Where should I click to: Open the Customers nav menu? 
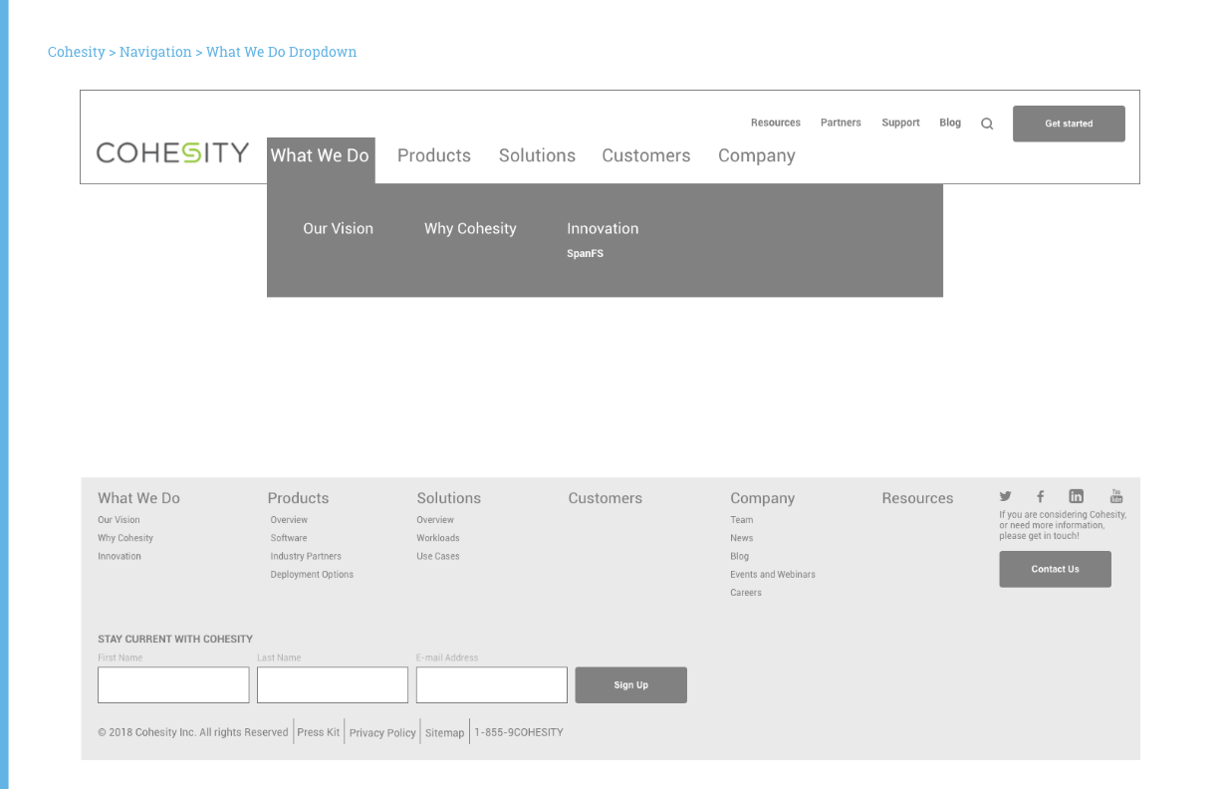pyautogui.click(x=646, y=155)
